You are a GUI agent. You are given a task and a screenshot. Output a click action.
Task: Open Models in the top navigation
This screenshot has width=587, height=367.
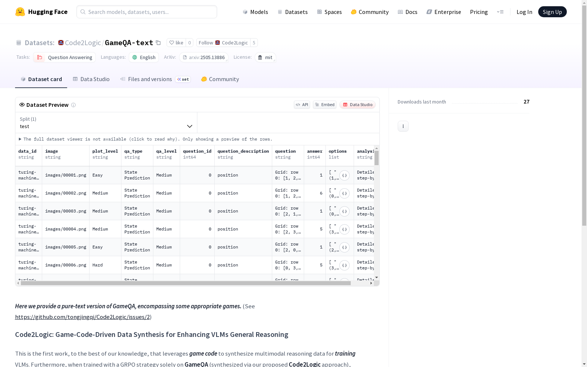(255, 12)
